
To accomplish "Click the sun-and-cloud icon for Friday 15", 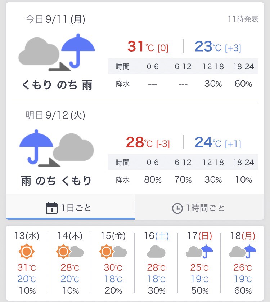I will coord(113,252).
